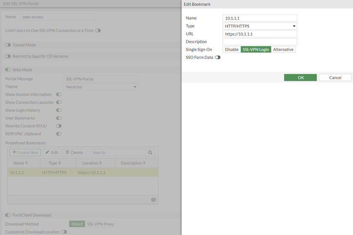Viewport: 353px width, 235px height.
Task: Toggle User Bookmarks switch
Action: point(59,118)
